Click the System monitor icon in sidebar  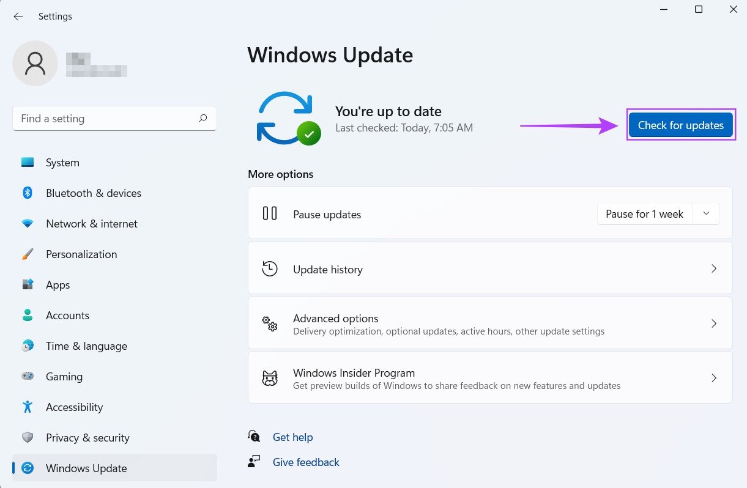[28, 163]
